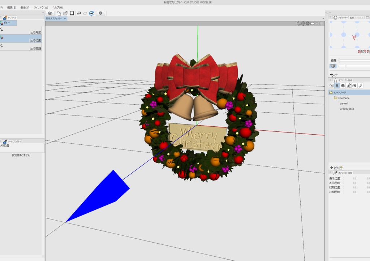Image resolution: width=370 pixels, height=261 pixels.
Task: Open the panel menu via hamburger icon
Action: (330, 80)
